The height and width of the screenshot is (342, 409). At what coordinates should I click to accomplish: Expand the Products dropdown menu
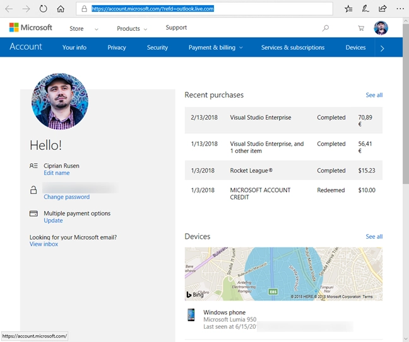tap(132, 28)
